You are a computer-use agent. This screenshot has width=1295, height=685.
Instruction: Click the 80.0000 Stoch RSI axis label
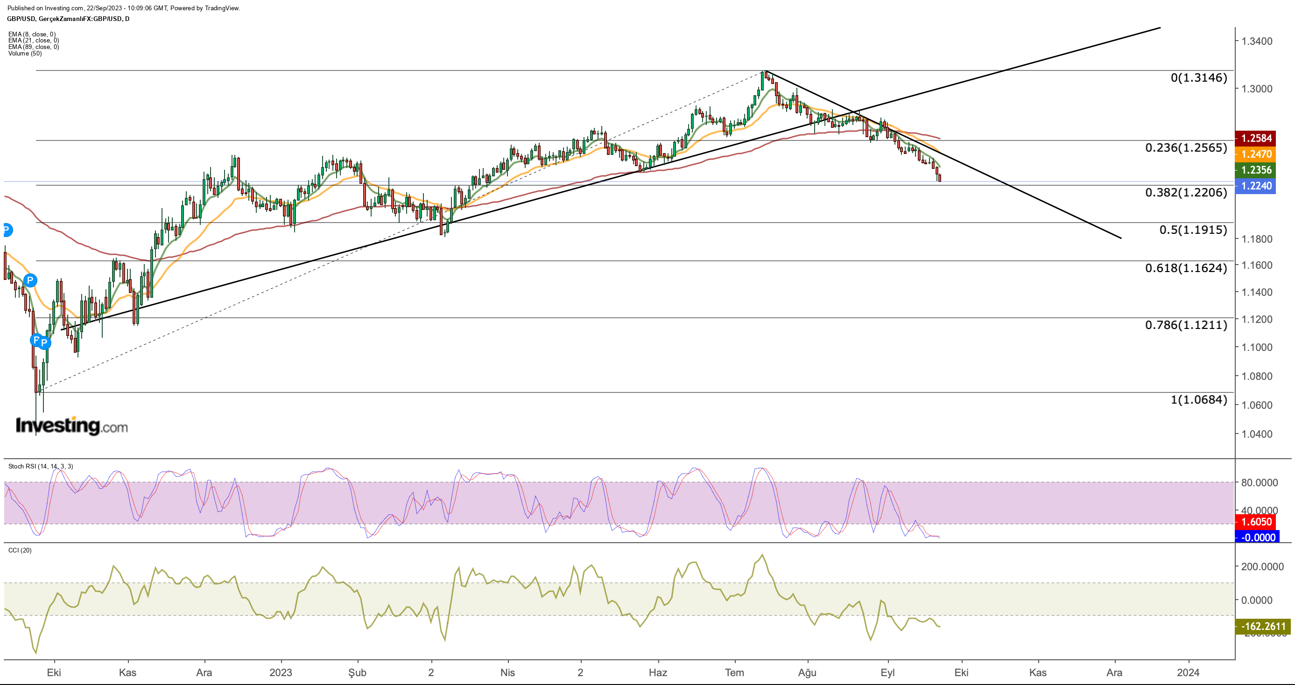1260,483
